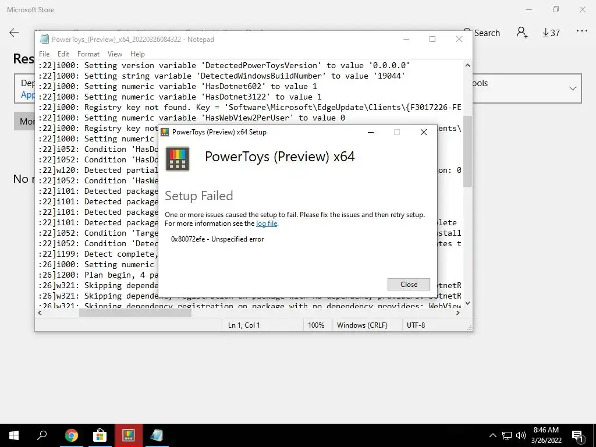Viewport: 596px width, 447px height.
Task: Switch to PowerToys setup taskbar icon
Action: [128, 435]
